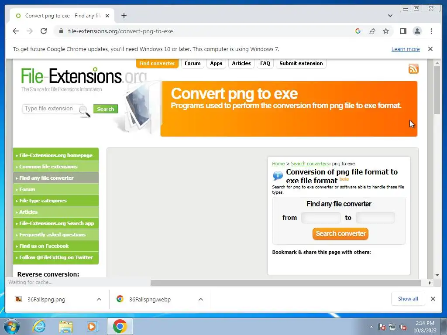Click the green Search button
This screenshot has width=447, height=335.
tap(106, 109)
